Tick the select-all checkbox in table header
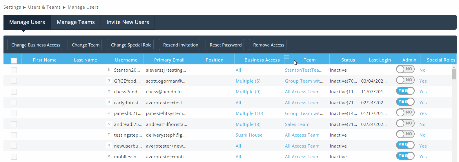This screenshot has height=162, width=459. tap(14, 60)
